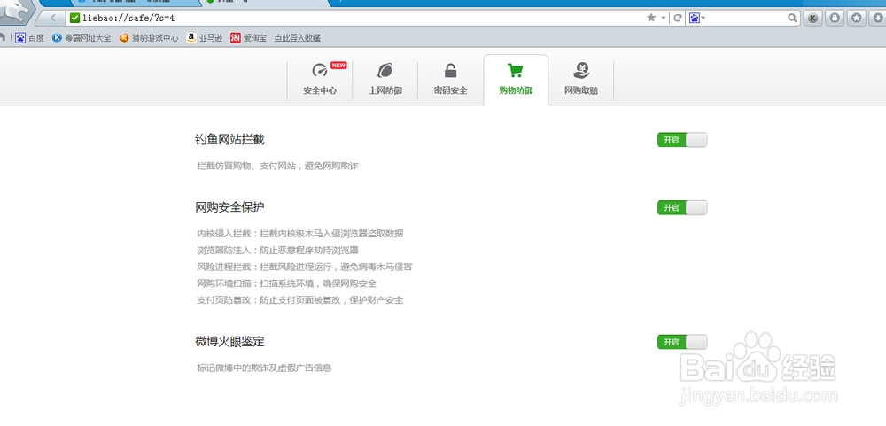Open the Baidu search engine selector
The width and height of the screenshot is (886, 426).
coord(697,18)
